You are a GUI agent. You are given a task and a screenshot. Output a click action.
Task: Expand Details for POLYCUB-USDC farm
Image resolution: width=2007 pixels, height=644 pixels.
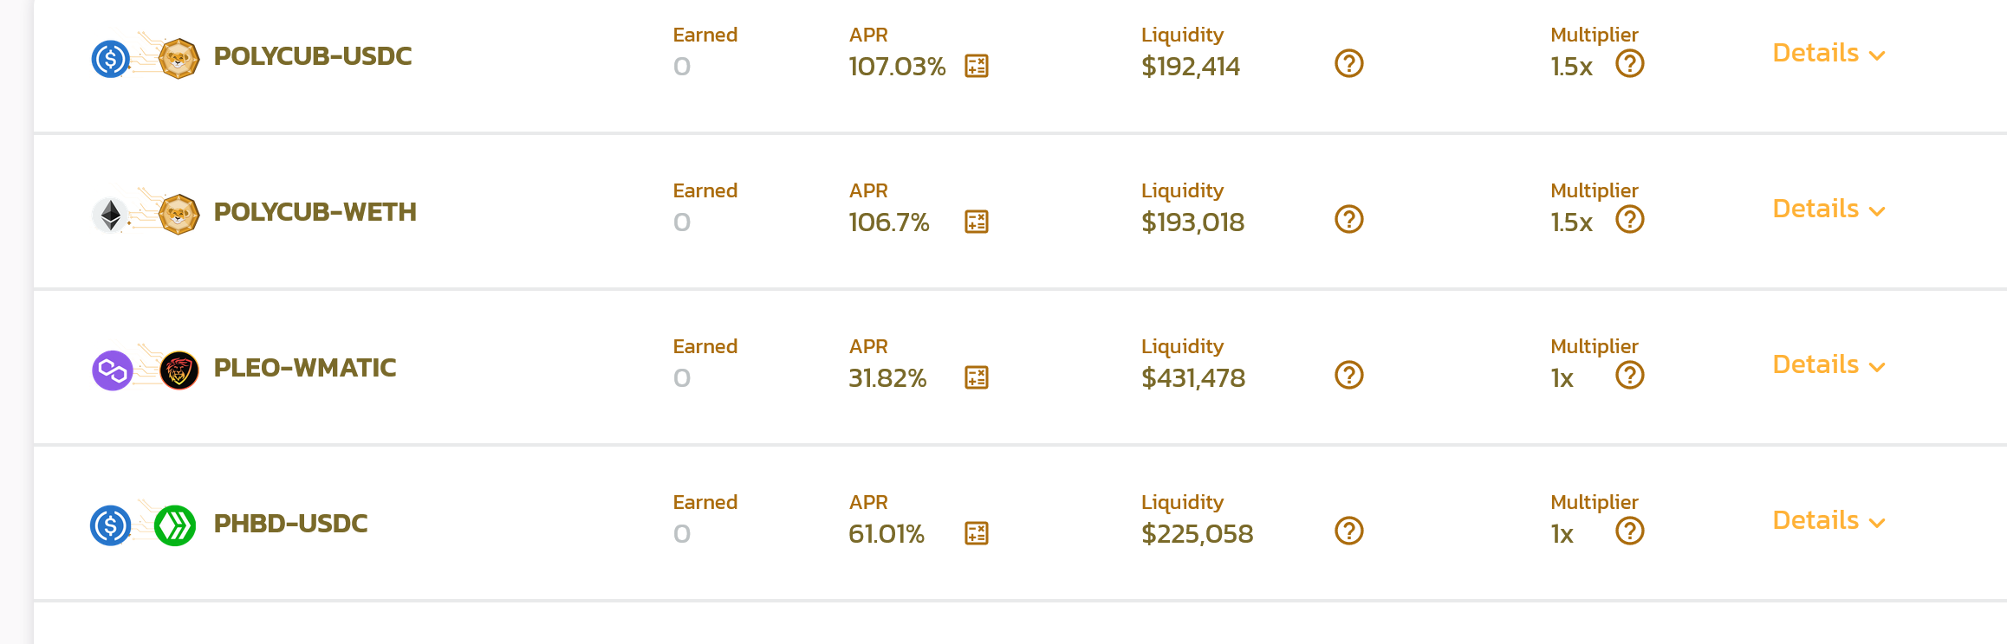pyautogui.click(x=1828, y=53)
